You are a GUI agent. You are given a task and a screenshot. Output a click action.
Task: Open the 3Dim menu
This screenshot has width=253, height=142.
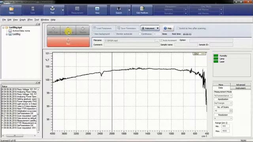coord(30,20)
